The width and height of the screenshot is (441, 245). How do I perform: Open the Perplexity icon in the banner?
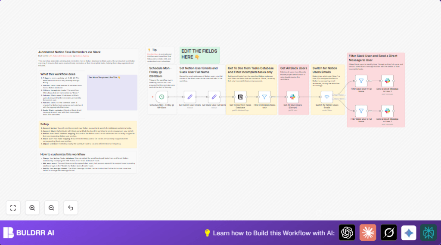coord(429,233)
